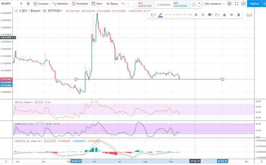This screenshot has width=266, height=165.
Task: Open the D timeframe interval selector
Action: pyautogui.click(x=21, y=4)
